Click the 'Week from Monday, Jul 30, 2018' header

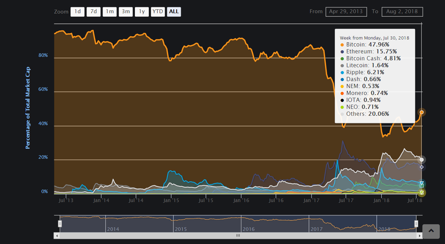pos(374,38)
